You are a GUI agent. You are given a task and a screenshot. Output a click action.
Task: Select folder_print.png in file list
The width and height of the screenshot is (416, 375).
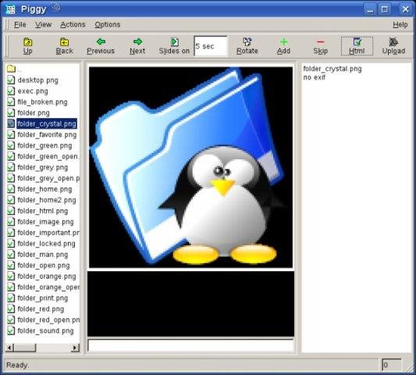(42, 298)
